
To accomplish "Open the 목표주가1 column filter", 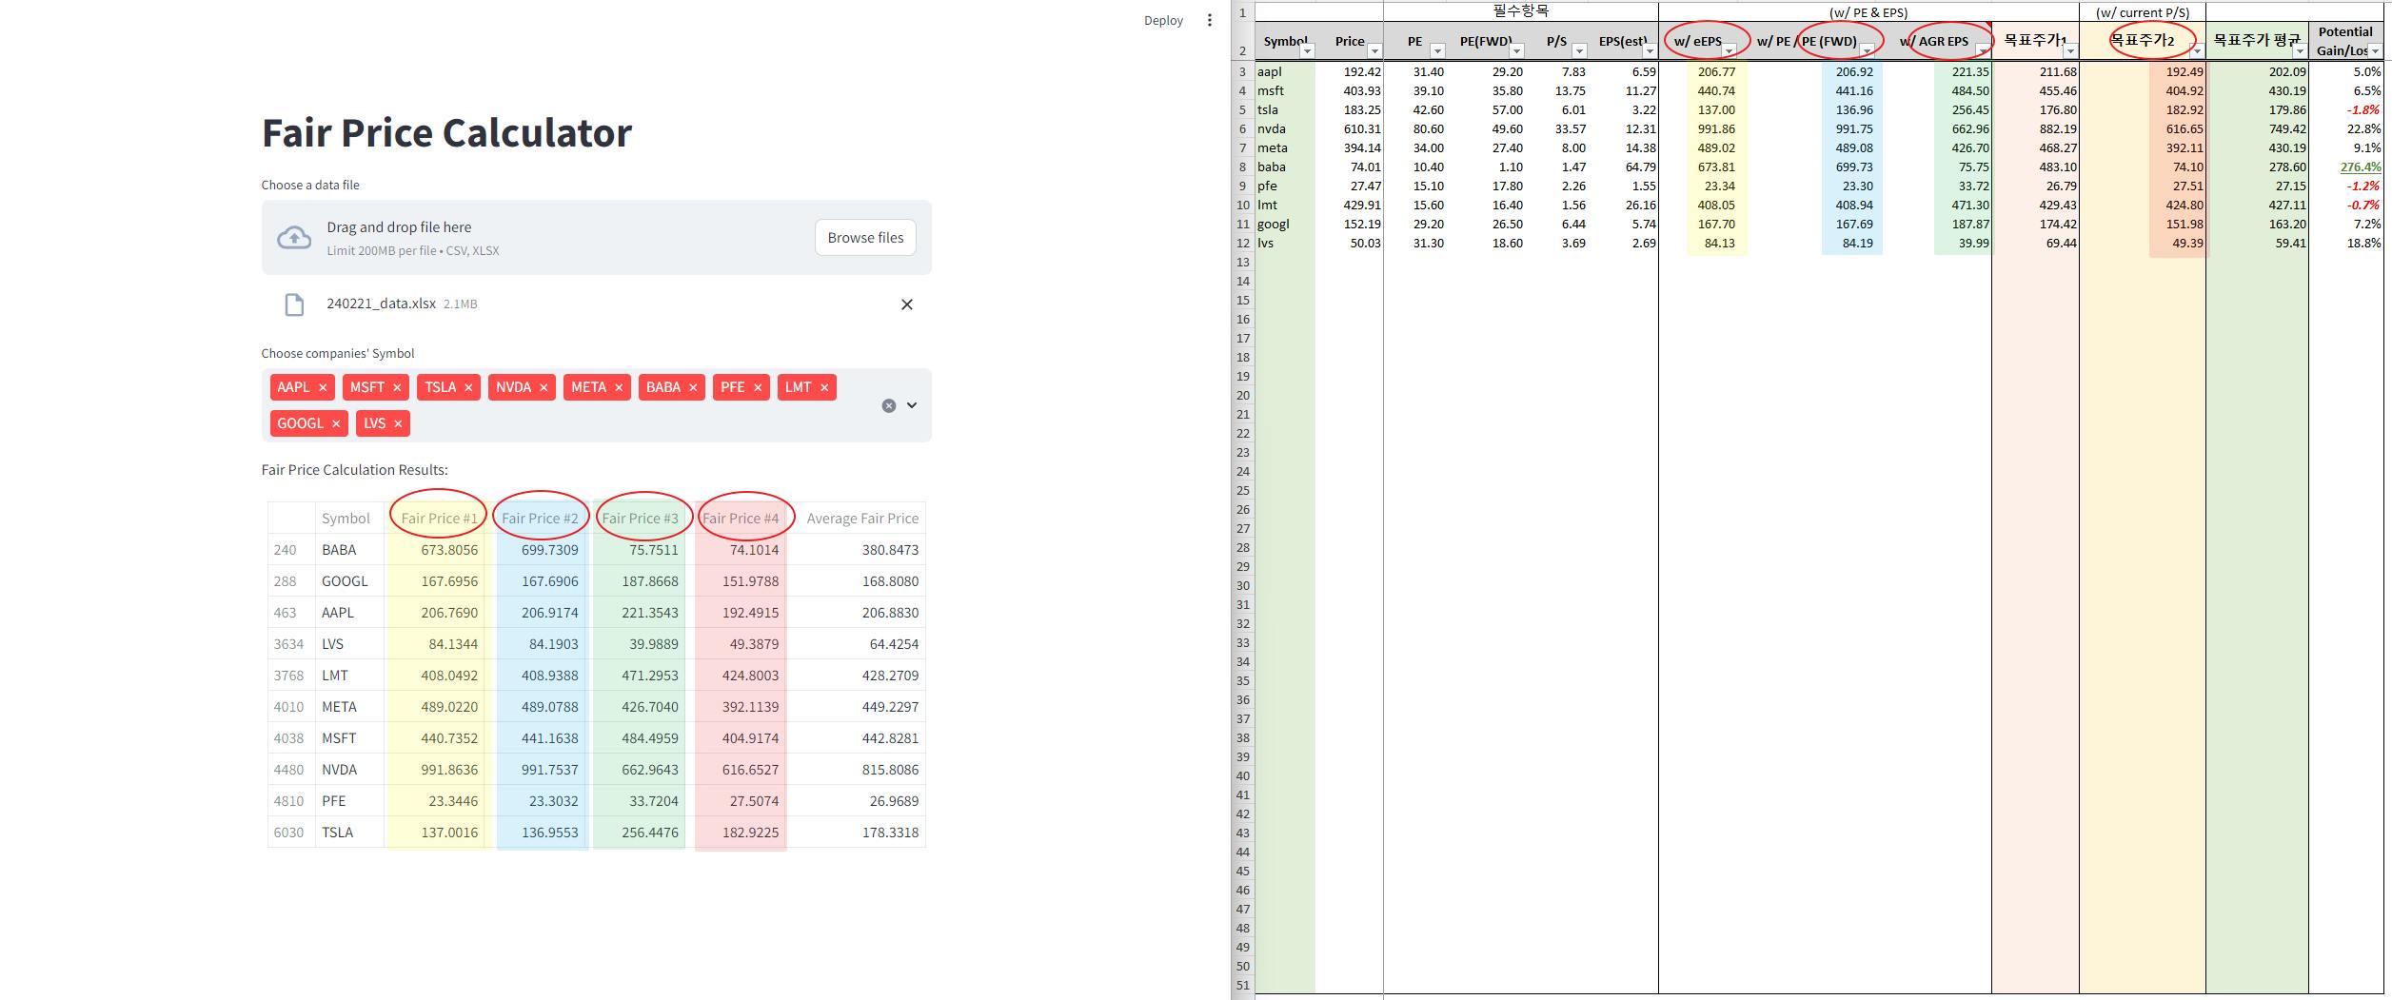I will [2070, 50].
